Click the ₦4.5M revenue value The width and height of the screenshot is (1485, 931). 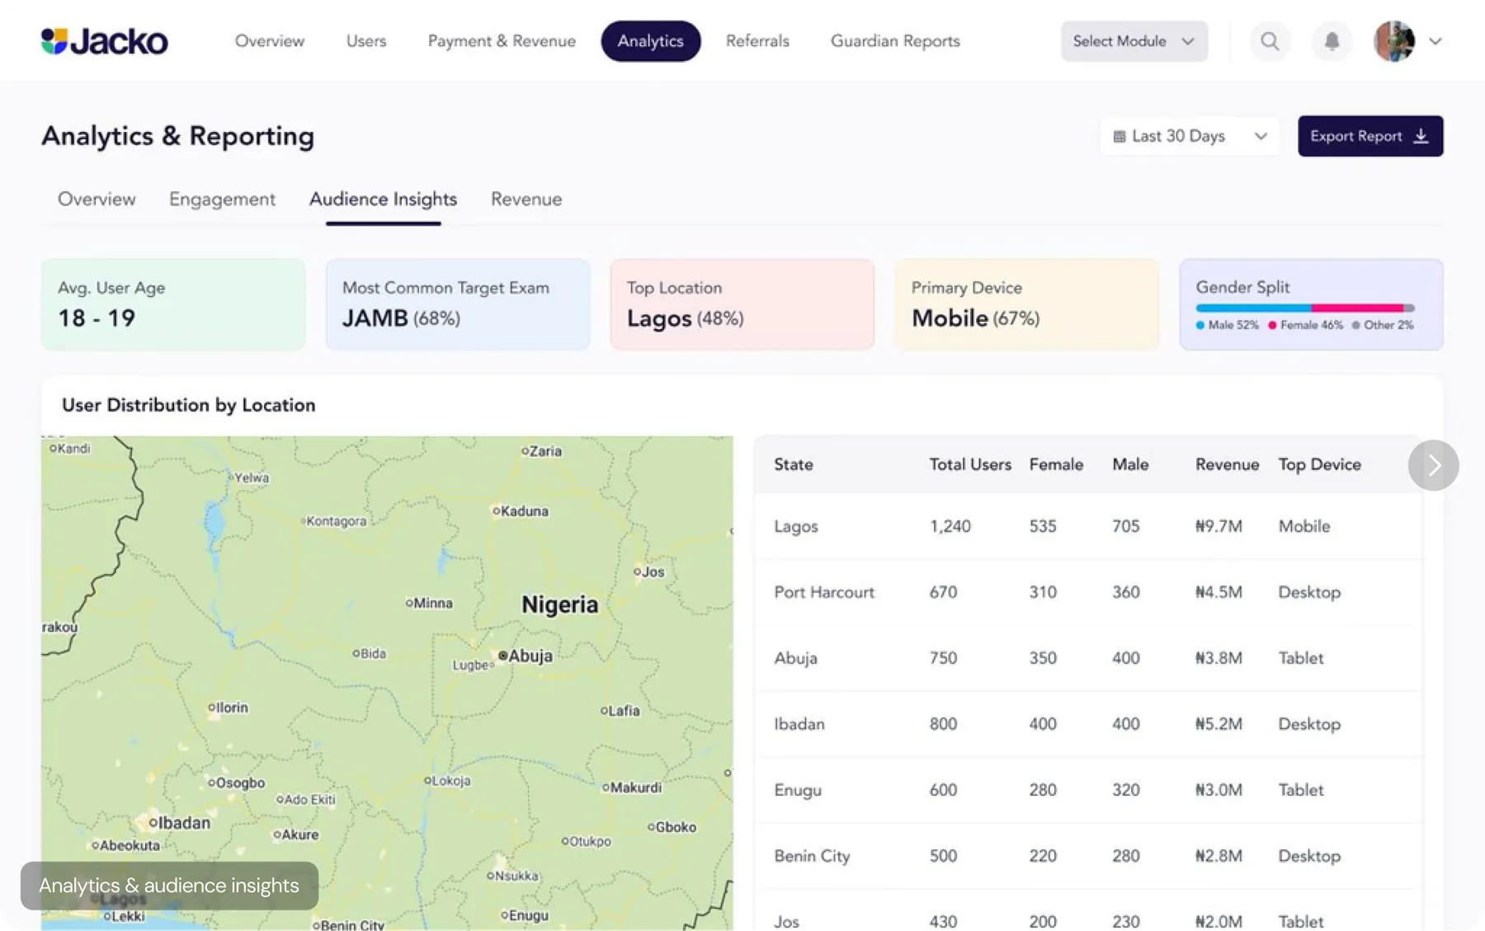pyautogui.click(x=1219, y=592)
